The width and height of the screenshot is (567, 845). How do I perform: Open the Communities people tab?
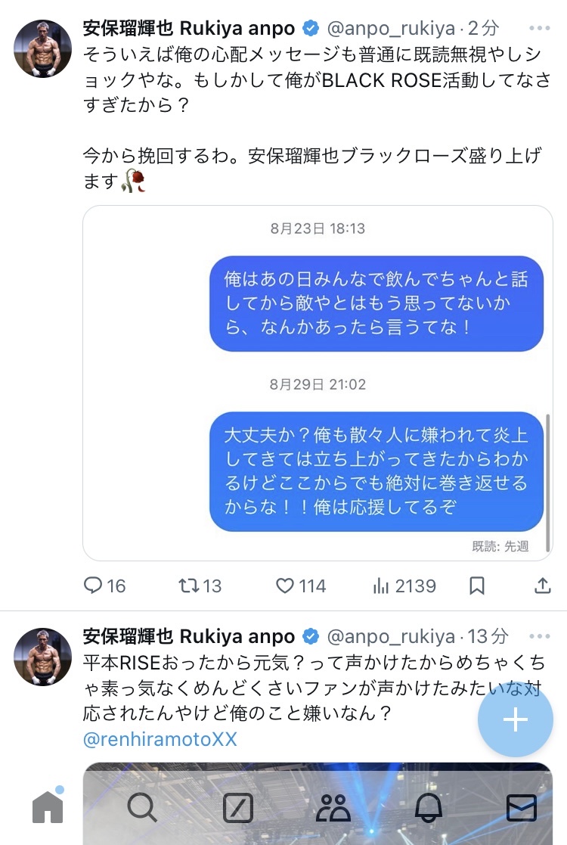click(x=333, y=809)
